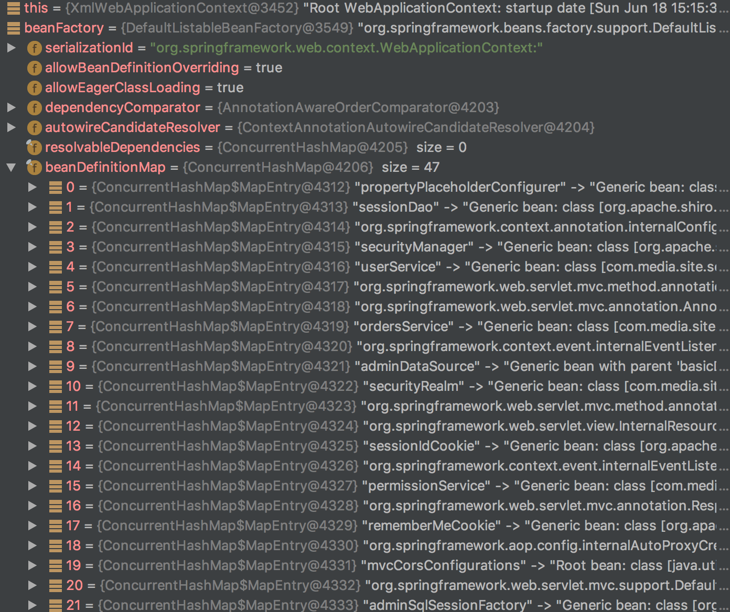Select the allowEagerClassLoading = true row
Screen dimensions: 730x612
tap(365, 88)
